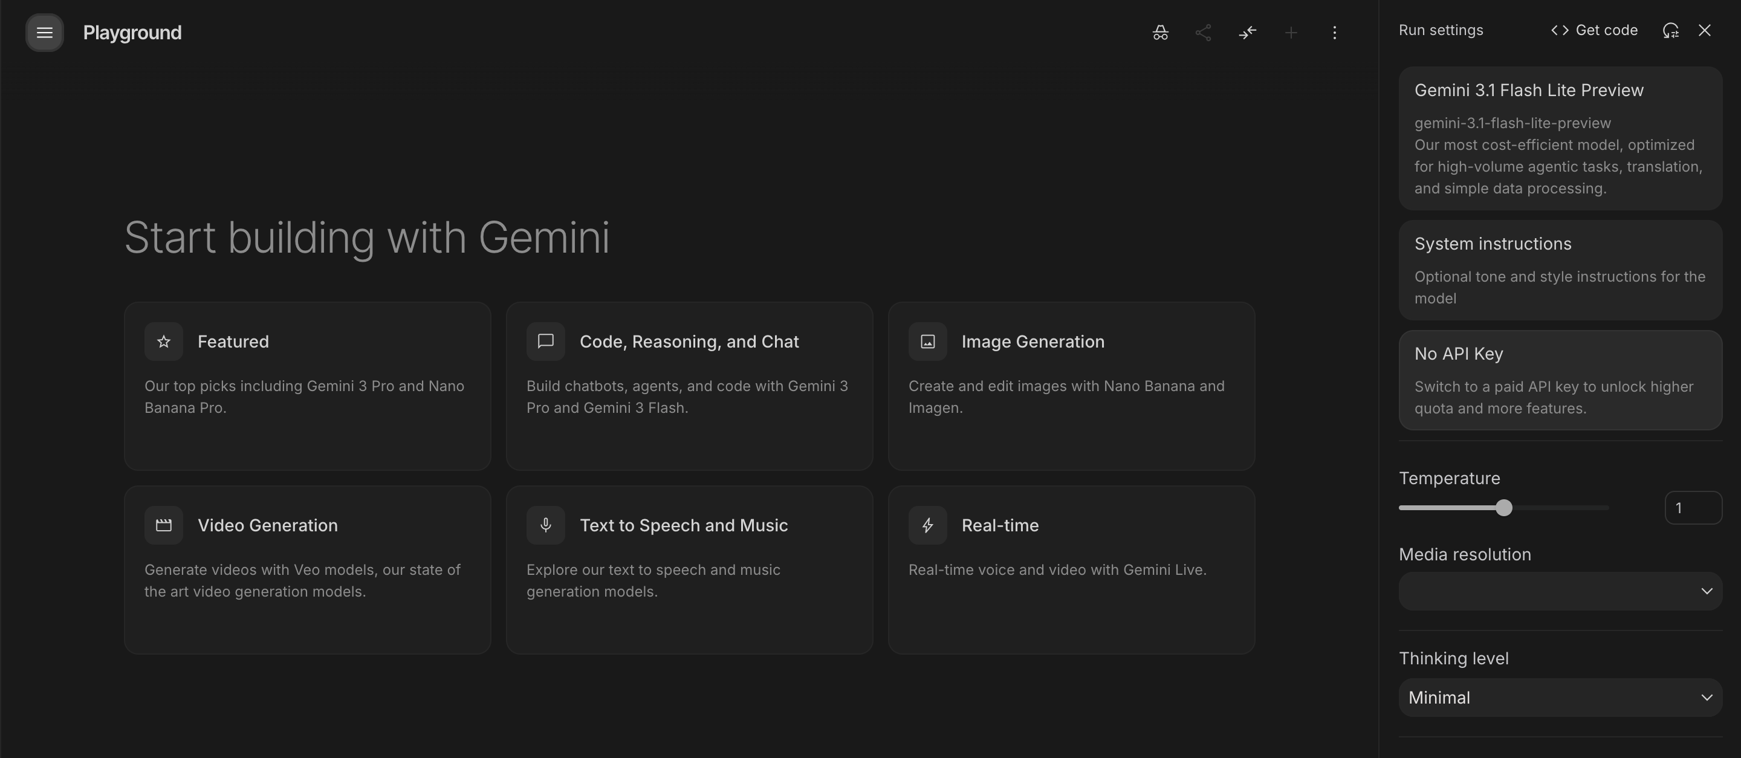Close the Run settings panel
The width and height of the screenshot is (1741, 758).
[x=1705, y=30]
